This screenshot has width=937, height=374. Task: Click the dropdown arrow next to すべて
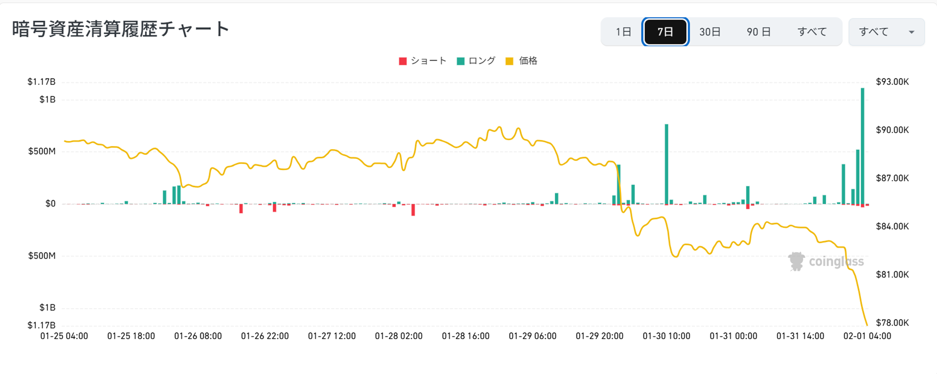click(911, 32)
